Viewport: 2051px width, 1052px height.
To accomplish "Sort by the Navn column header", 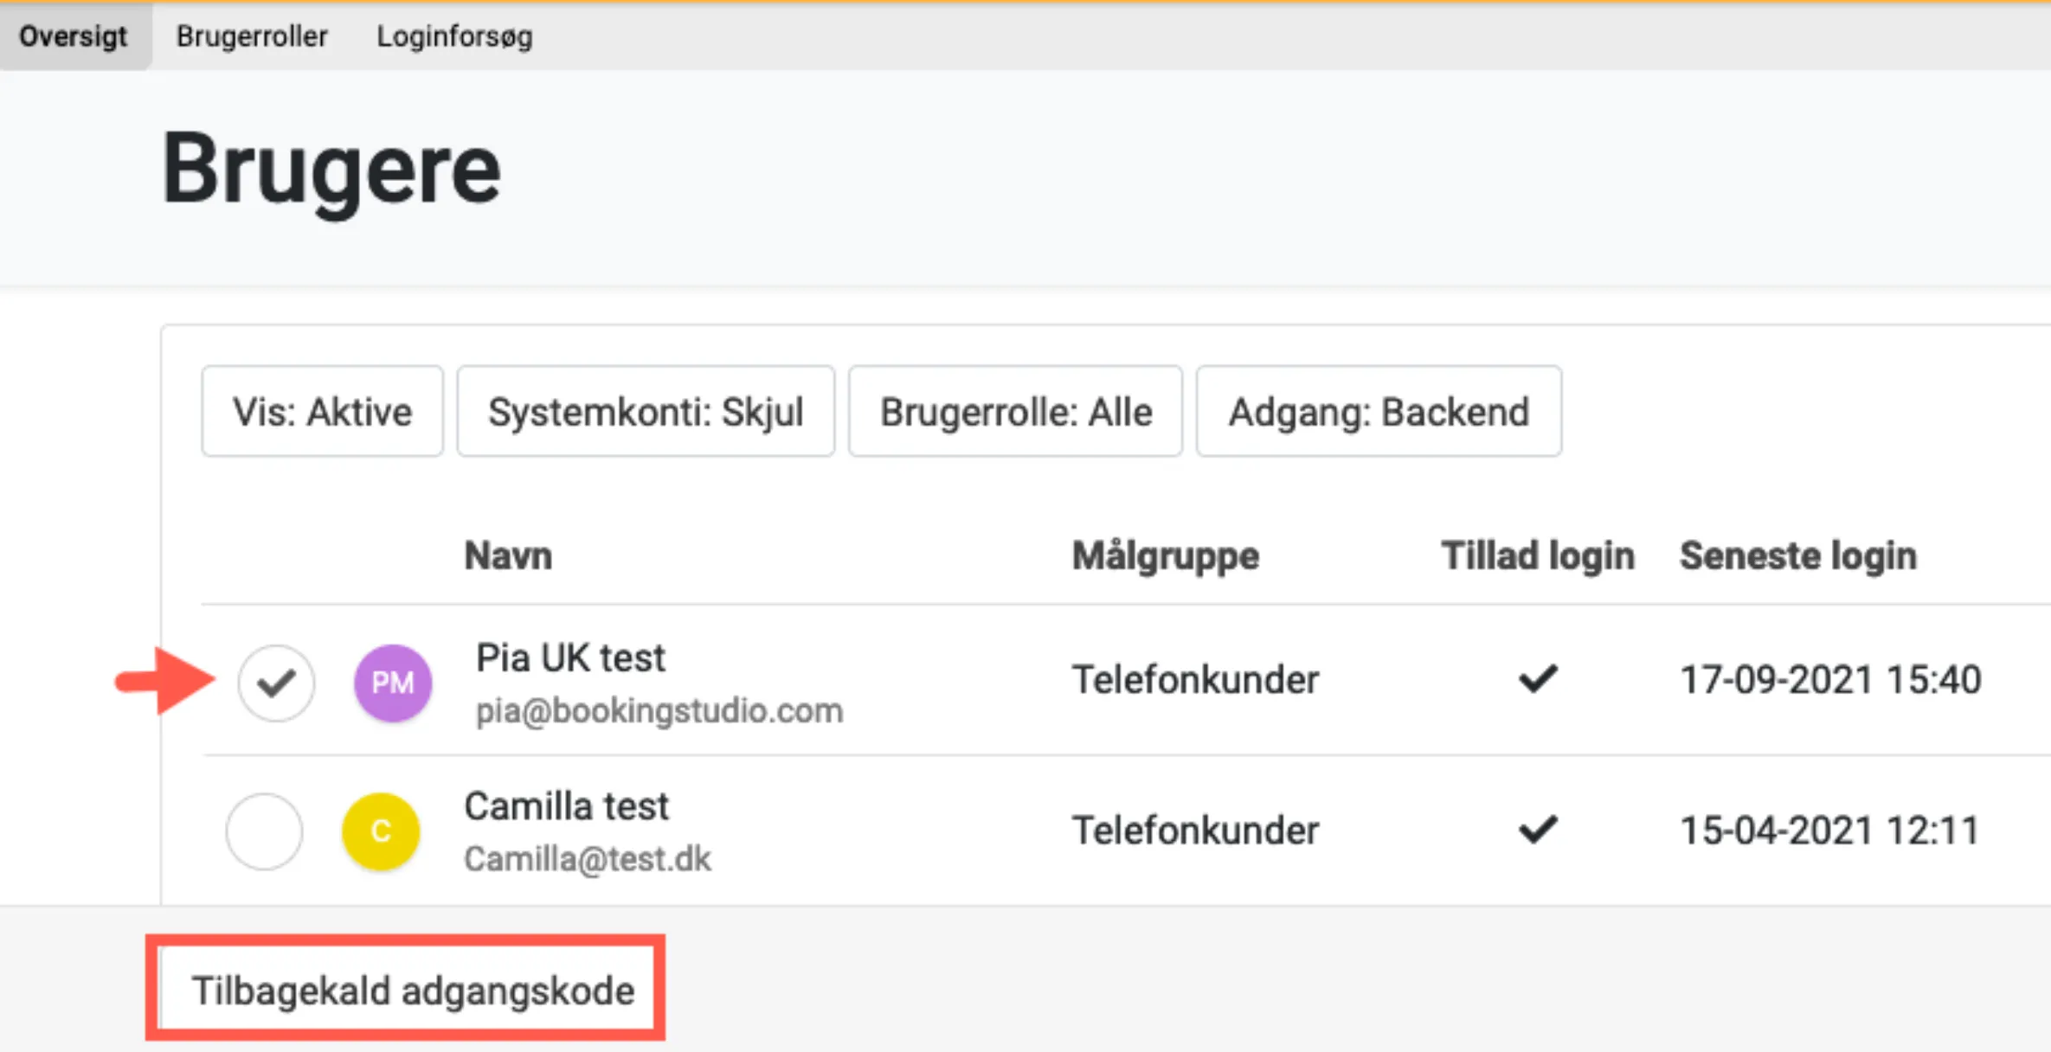I will click(x=508, y=555).
